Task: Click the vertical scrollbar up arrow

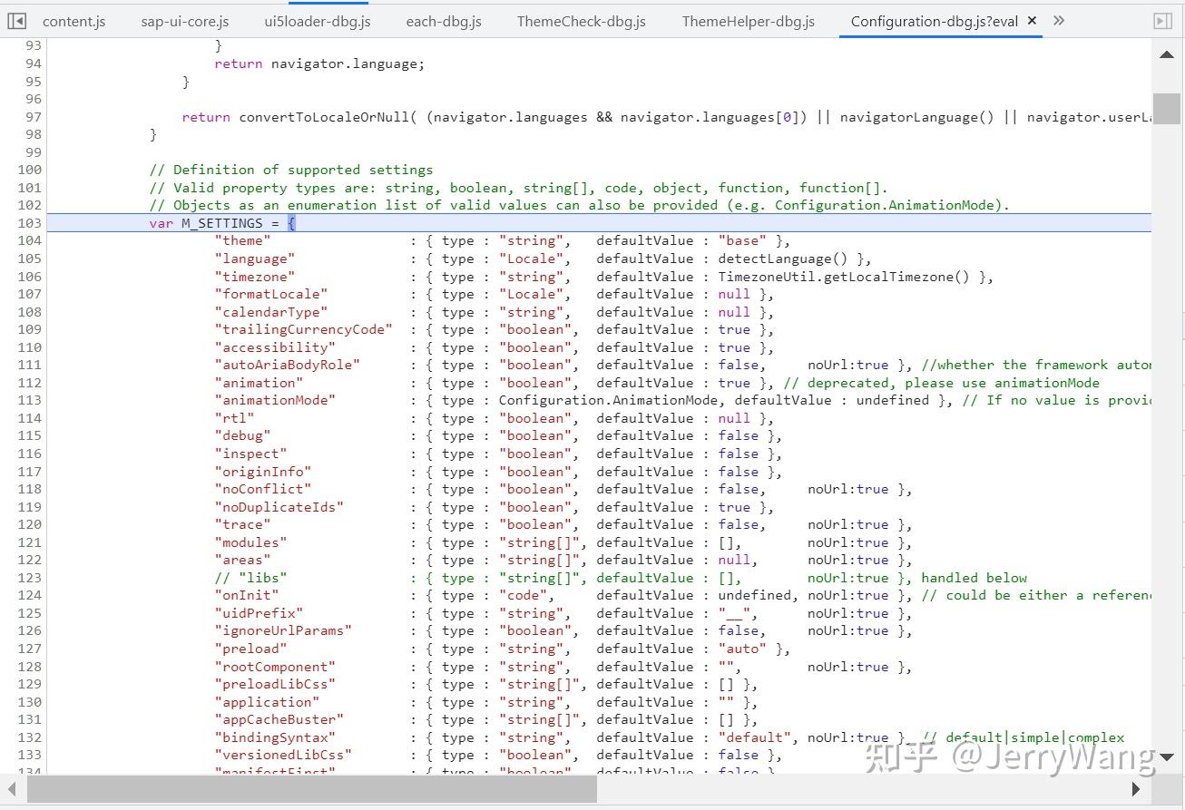Action: 1167,55
